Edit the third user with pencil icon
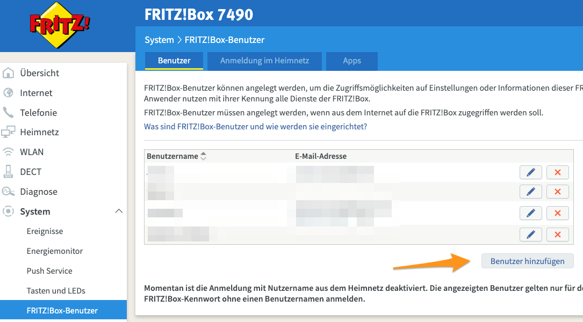This screenshot has width=583, height=322. point(530,213)
